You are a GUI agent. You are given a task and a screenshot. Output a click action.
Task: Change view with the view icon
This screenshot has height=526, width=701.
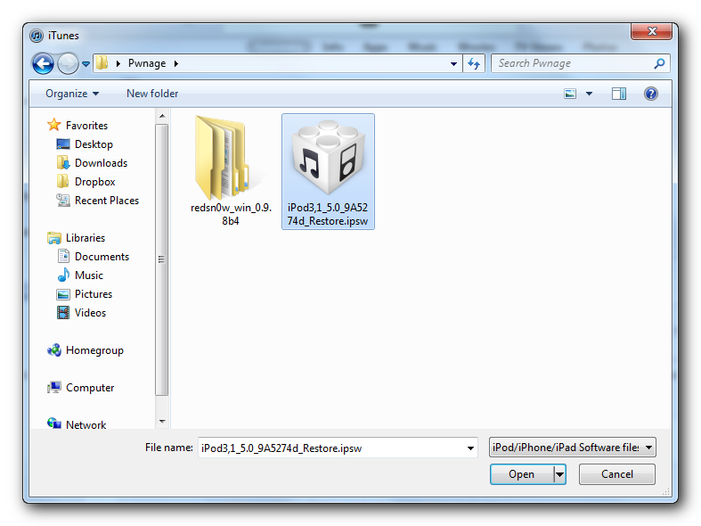point(570,94)
